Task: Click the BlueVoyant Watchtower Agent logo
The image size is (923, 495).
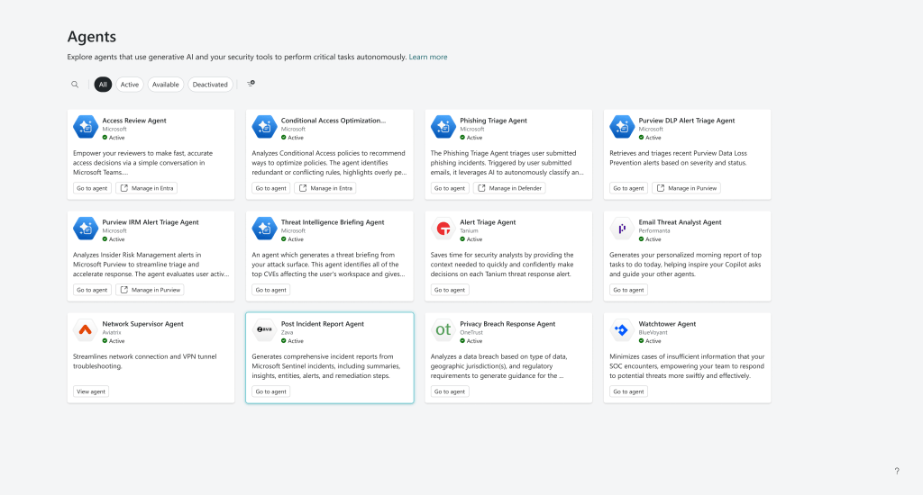Action: click(621, 330)
